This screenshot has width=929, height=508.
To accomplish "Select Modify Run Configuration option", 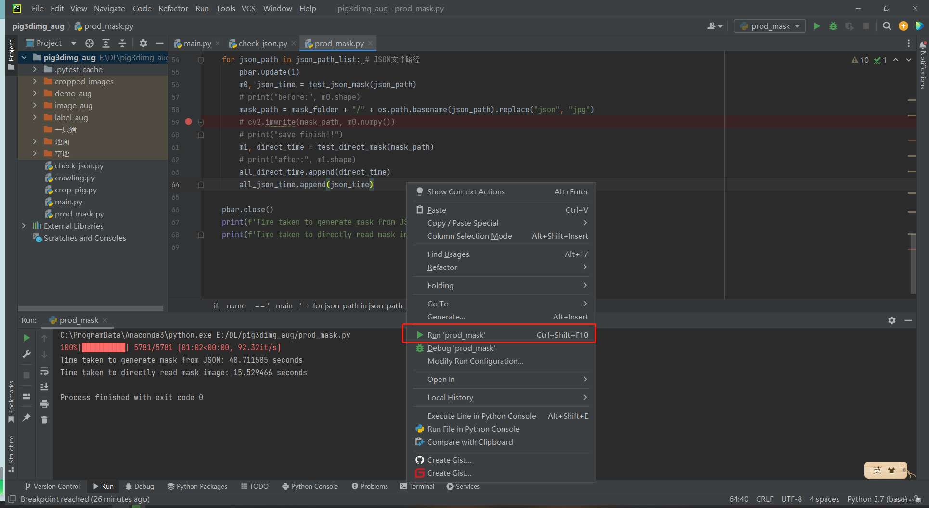I will coord(475,361).
